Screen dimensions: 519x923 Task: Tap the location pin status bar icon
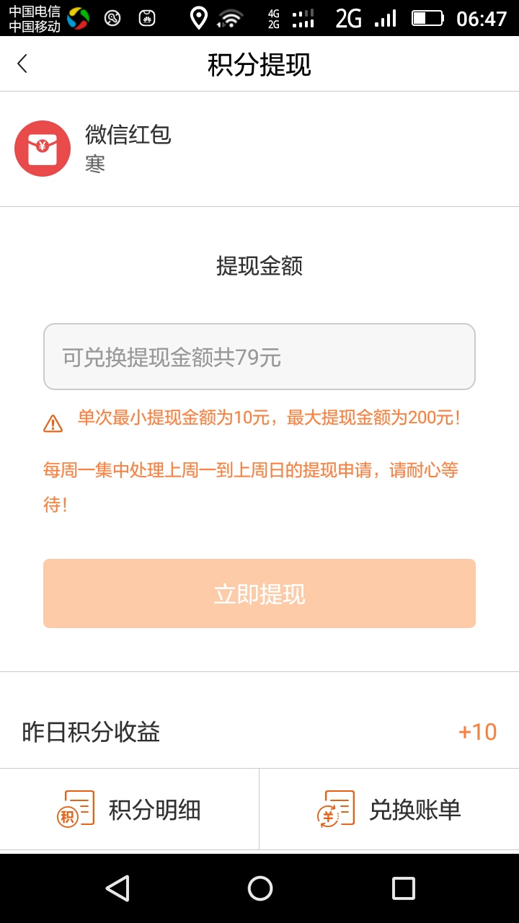[198, 18]
